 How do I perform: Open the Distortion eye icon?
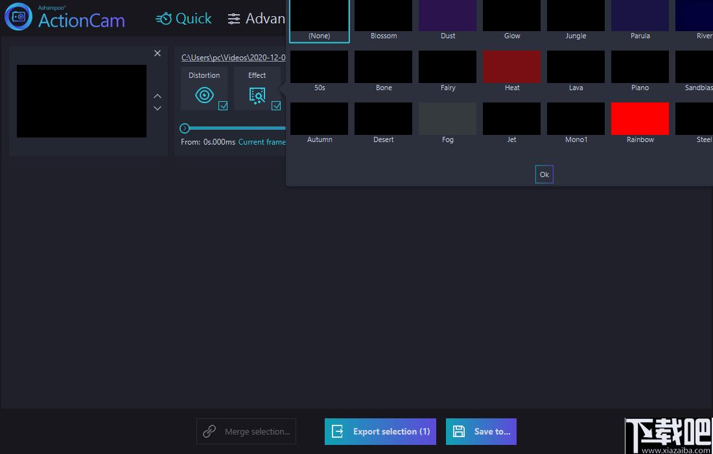pos(204,95)
